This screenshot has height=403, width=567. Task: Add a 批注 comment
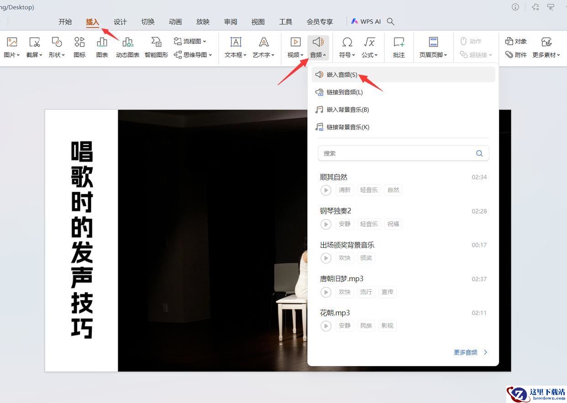pyautogui.click(x=399, y=47)
